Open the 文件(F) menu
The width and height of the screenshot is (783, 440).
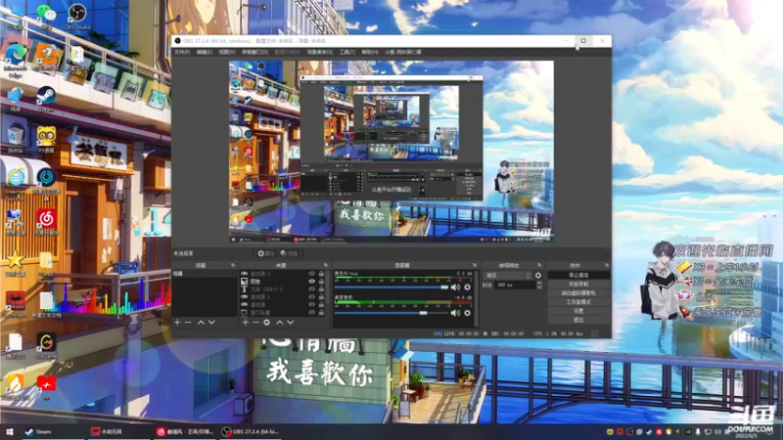coord(182,52)
